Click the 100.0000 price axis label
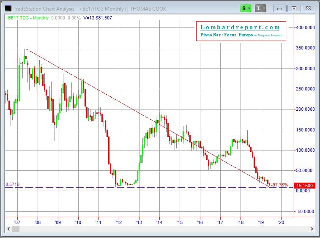The image size is (320, 238). click(305, 150)
